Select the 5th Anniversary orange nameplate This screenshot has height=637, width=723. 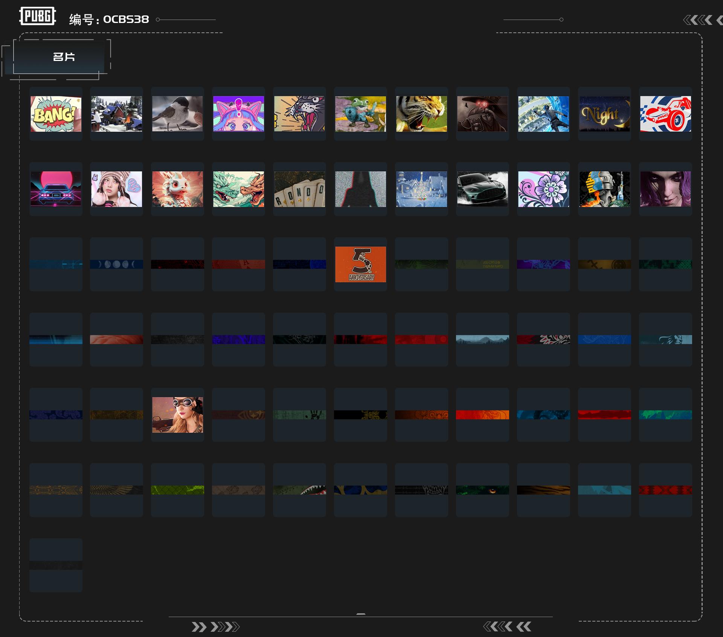[x=360, y=264]
